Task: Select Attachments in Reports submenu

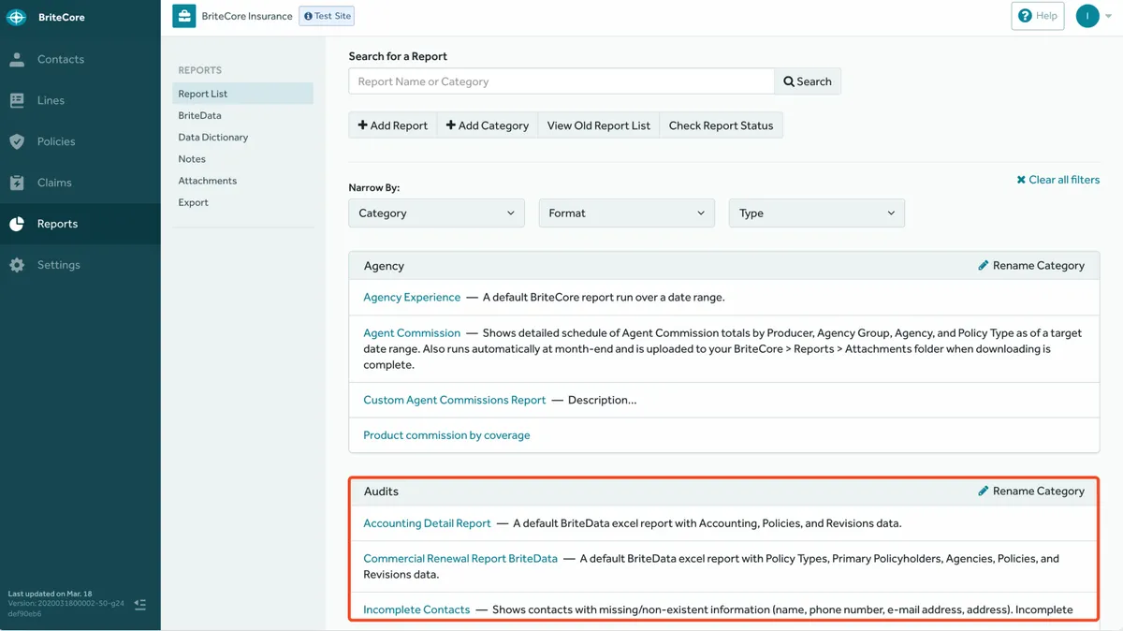Action: click(208, 181)
